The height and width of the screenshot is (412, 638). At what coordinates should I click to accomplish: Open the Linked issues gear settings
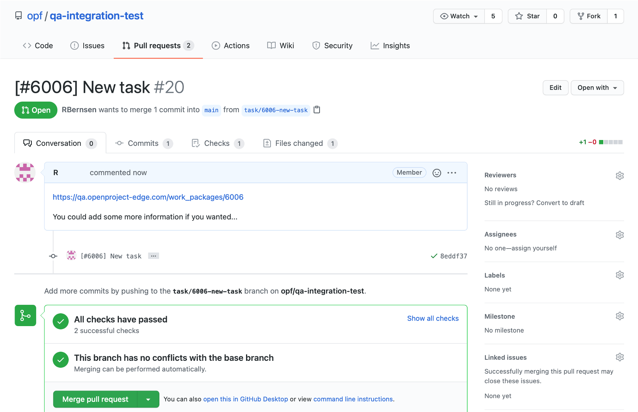pos(619,357)
